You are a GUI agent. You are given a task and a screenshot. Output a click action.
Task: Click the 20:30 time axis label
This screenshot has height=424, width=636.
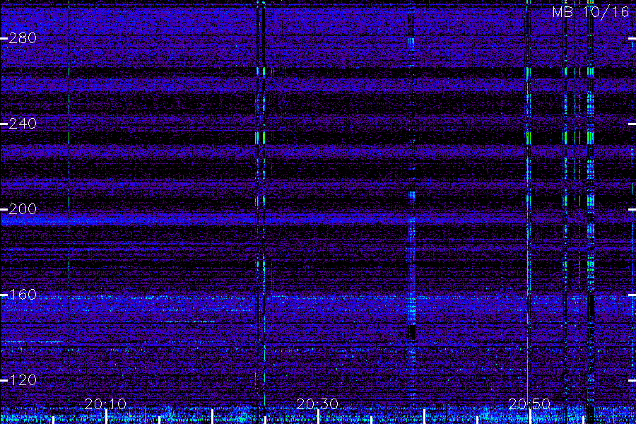[317, 404]
